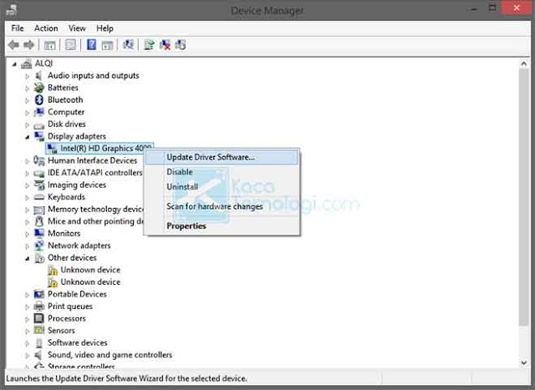Viewport: 535px width, 390px height.
Task: Close the Device Manager window
Action: pyautogui.click(x=517, y=8)
